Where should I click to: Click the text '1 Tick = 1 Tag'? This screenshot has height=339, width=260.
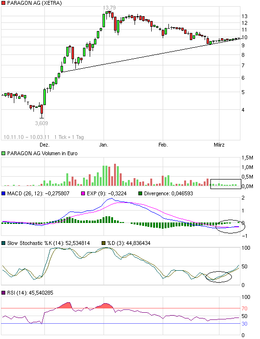point(69,137)
